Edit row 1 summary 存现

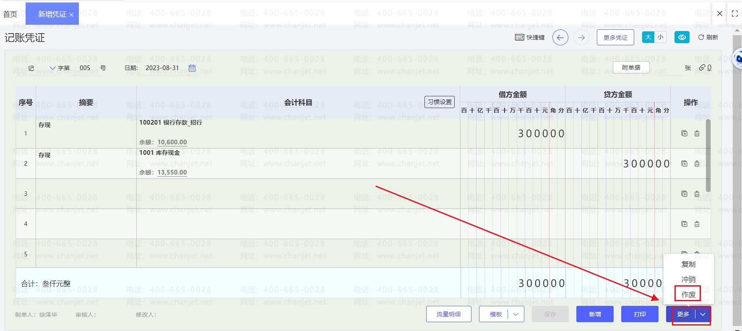(44, 125)
